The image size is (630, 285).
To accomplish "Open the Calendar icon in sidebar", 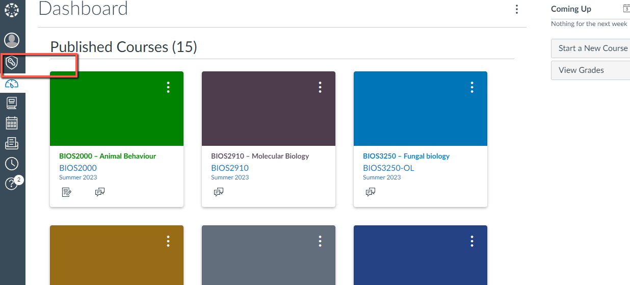I will click(x=12, y=123).
